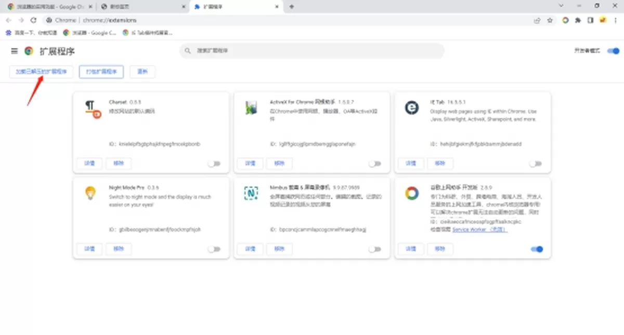Remove the Nimbus extension via 移除

pyautogui.click(x=280, y=249)
